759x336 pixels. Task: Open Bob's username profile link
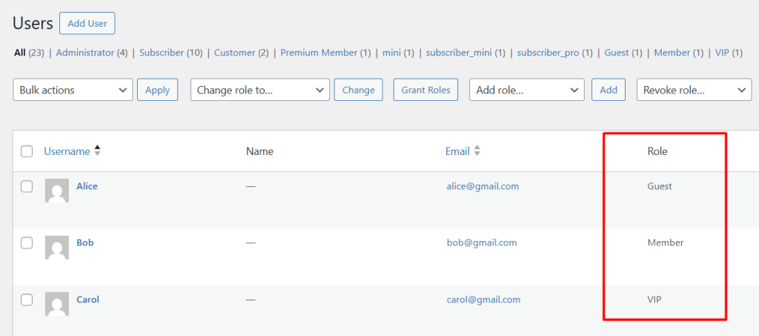85,243
